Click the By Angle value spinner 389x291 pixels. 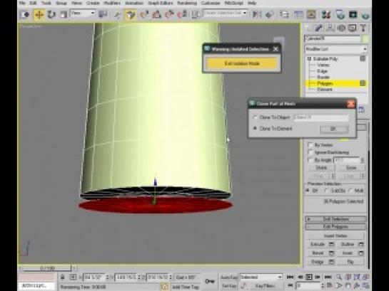pyautogui.click(x=363, y=160)
